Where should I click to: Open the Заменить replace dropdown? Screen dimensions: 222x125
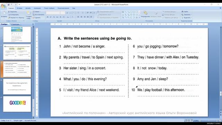(x=187, y=15)
